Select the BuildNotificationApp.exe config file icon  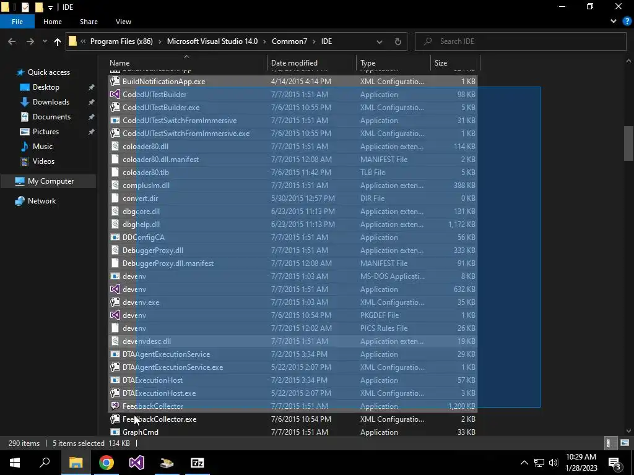coord(115,81)
